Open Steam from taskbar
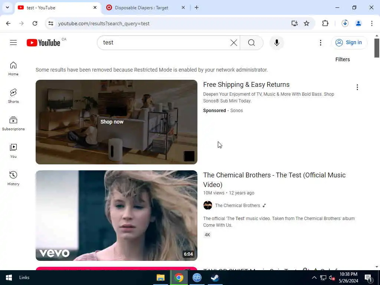 pyautogui.click(x=215, y=278)
